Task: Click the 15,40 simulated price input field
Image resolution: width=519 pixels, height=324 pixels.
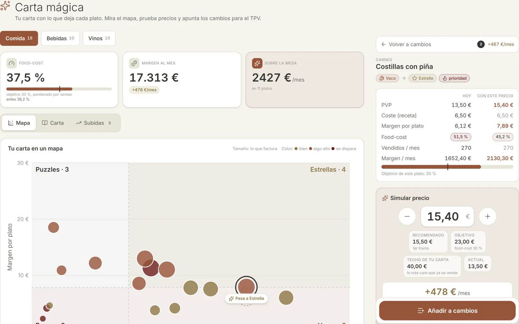Action: pos(447,216)
